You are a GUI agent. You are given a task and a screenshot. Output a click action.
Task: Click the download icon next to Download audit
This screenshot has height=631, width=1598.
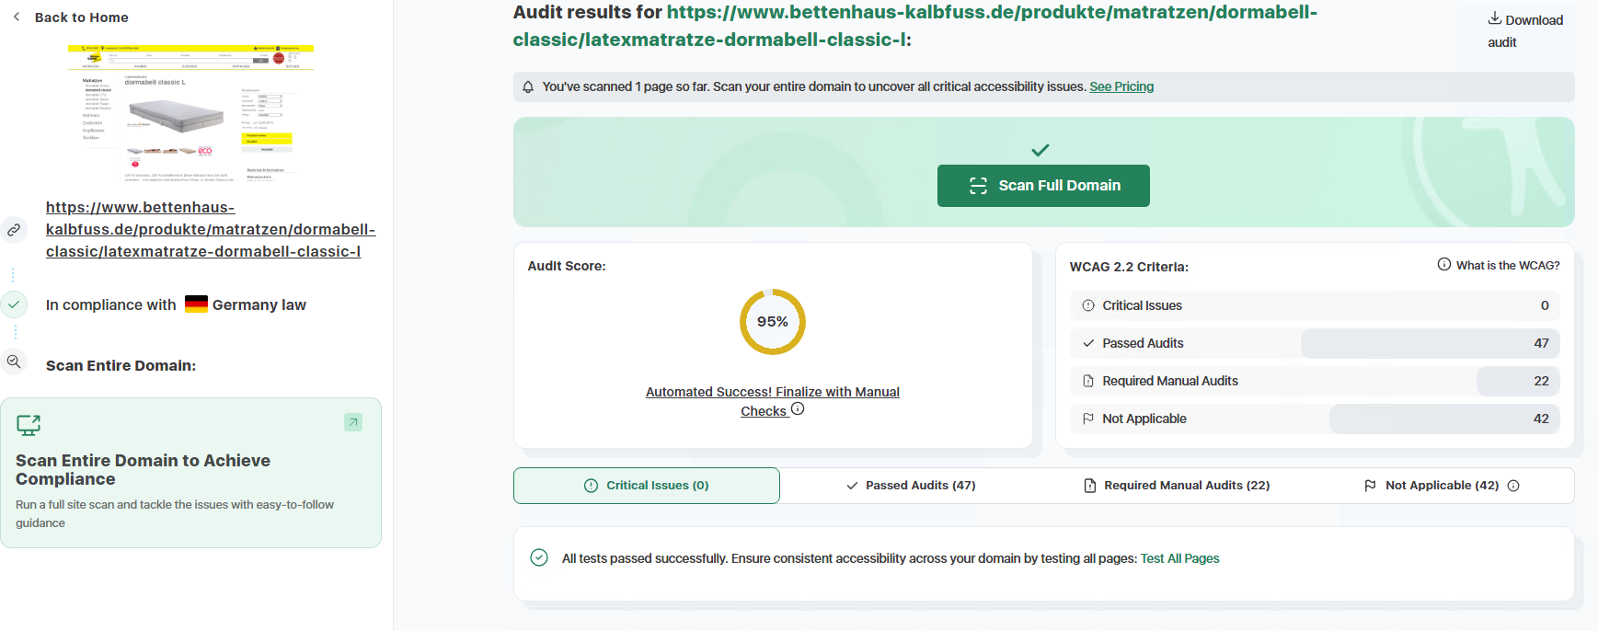click(1494, 18)
